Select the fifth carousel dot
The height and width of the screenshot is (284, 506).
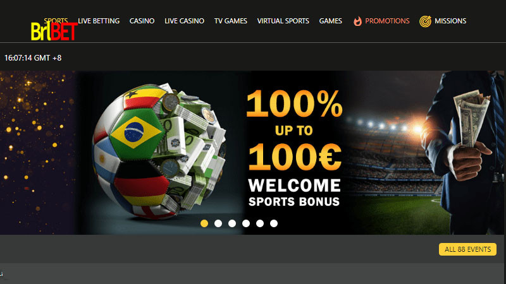pyautogui.click(x=260, y=223)
